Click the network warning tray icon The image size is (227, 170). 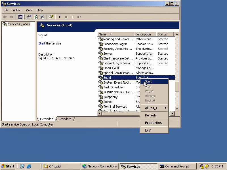(x=201, y=166)
